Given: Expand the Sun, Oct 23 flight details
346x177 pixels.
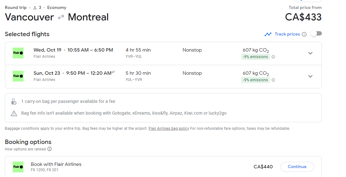Looking at the screenshot, I should [x=310, y=76].
